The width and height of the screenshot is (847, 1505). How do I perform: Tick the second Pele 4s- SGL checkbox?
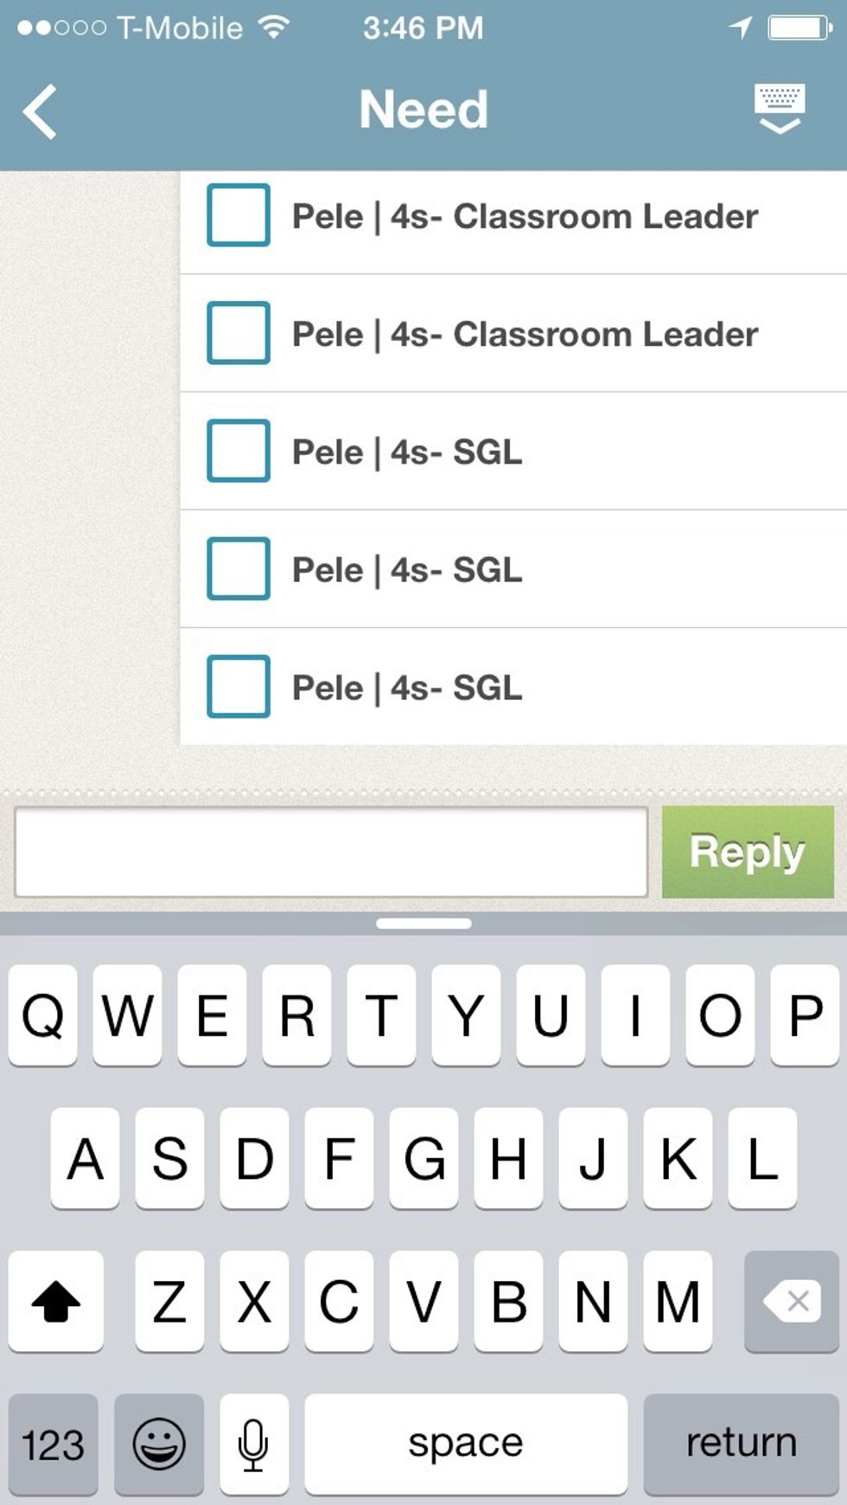[x=239, y=568]
